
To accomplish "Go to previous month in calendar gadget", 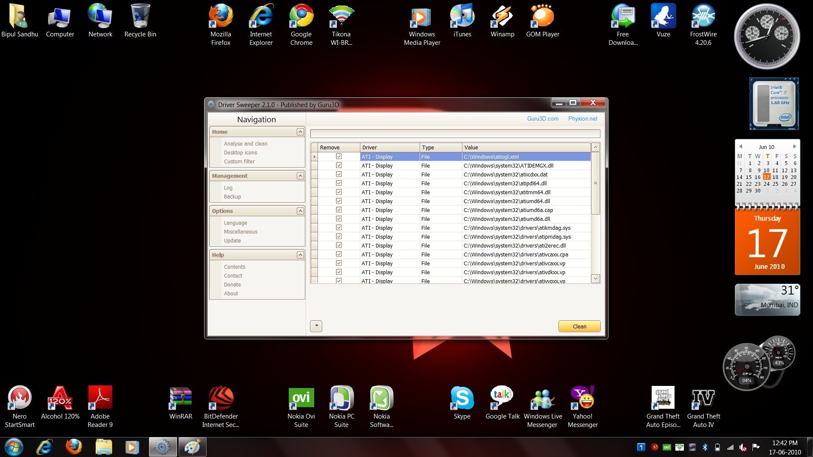I will 740,146.
